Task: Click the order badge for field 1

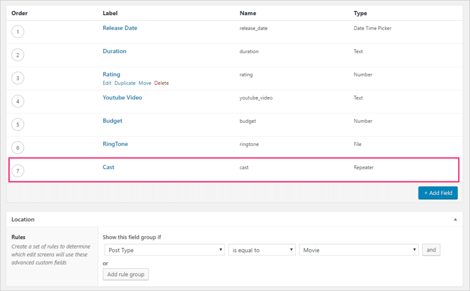Action: (17, 32)
